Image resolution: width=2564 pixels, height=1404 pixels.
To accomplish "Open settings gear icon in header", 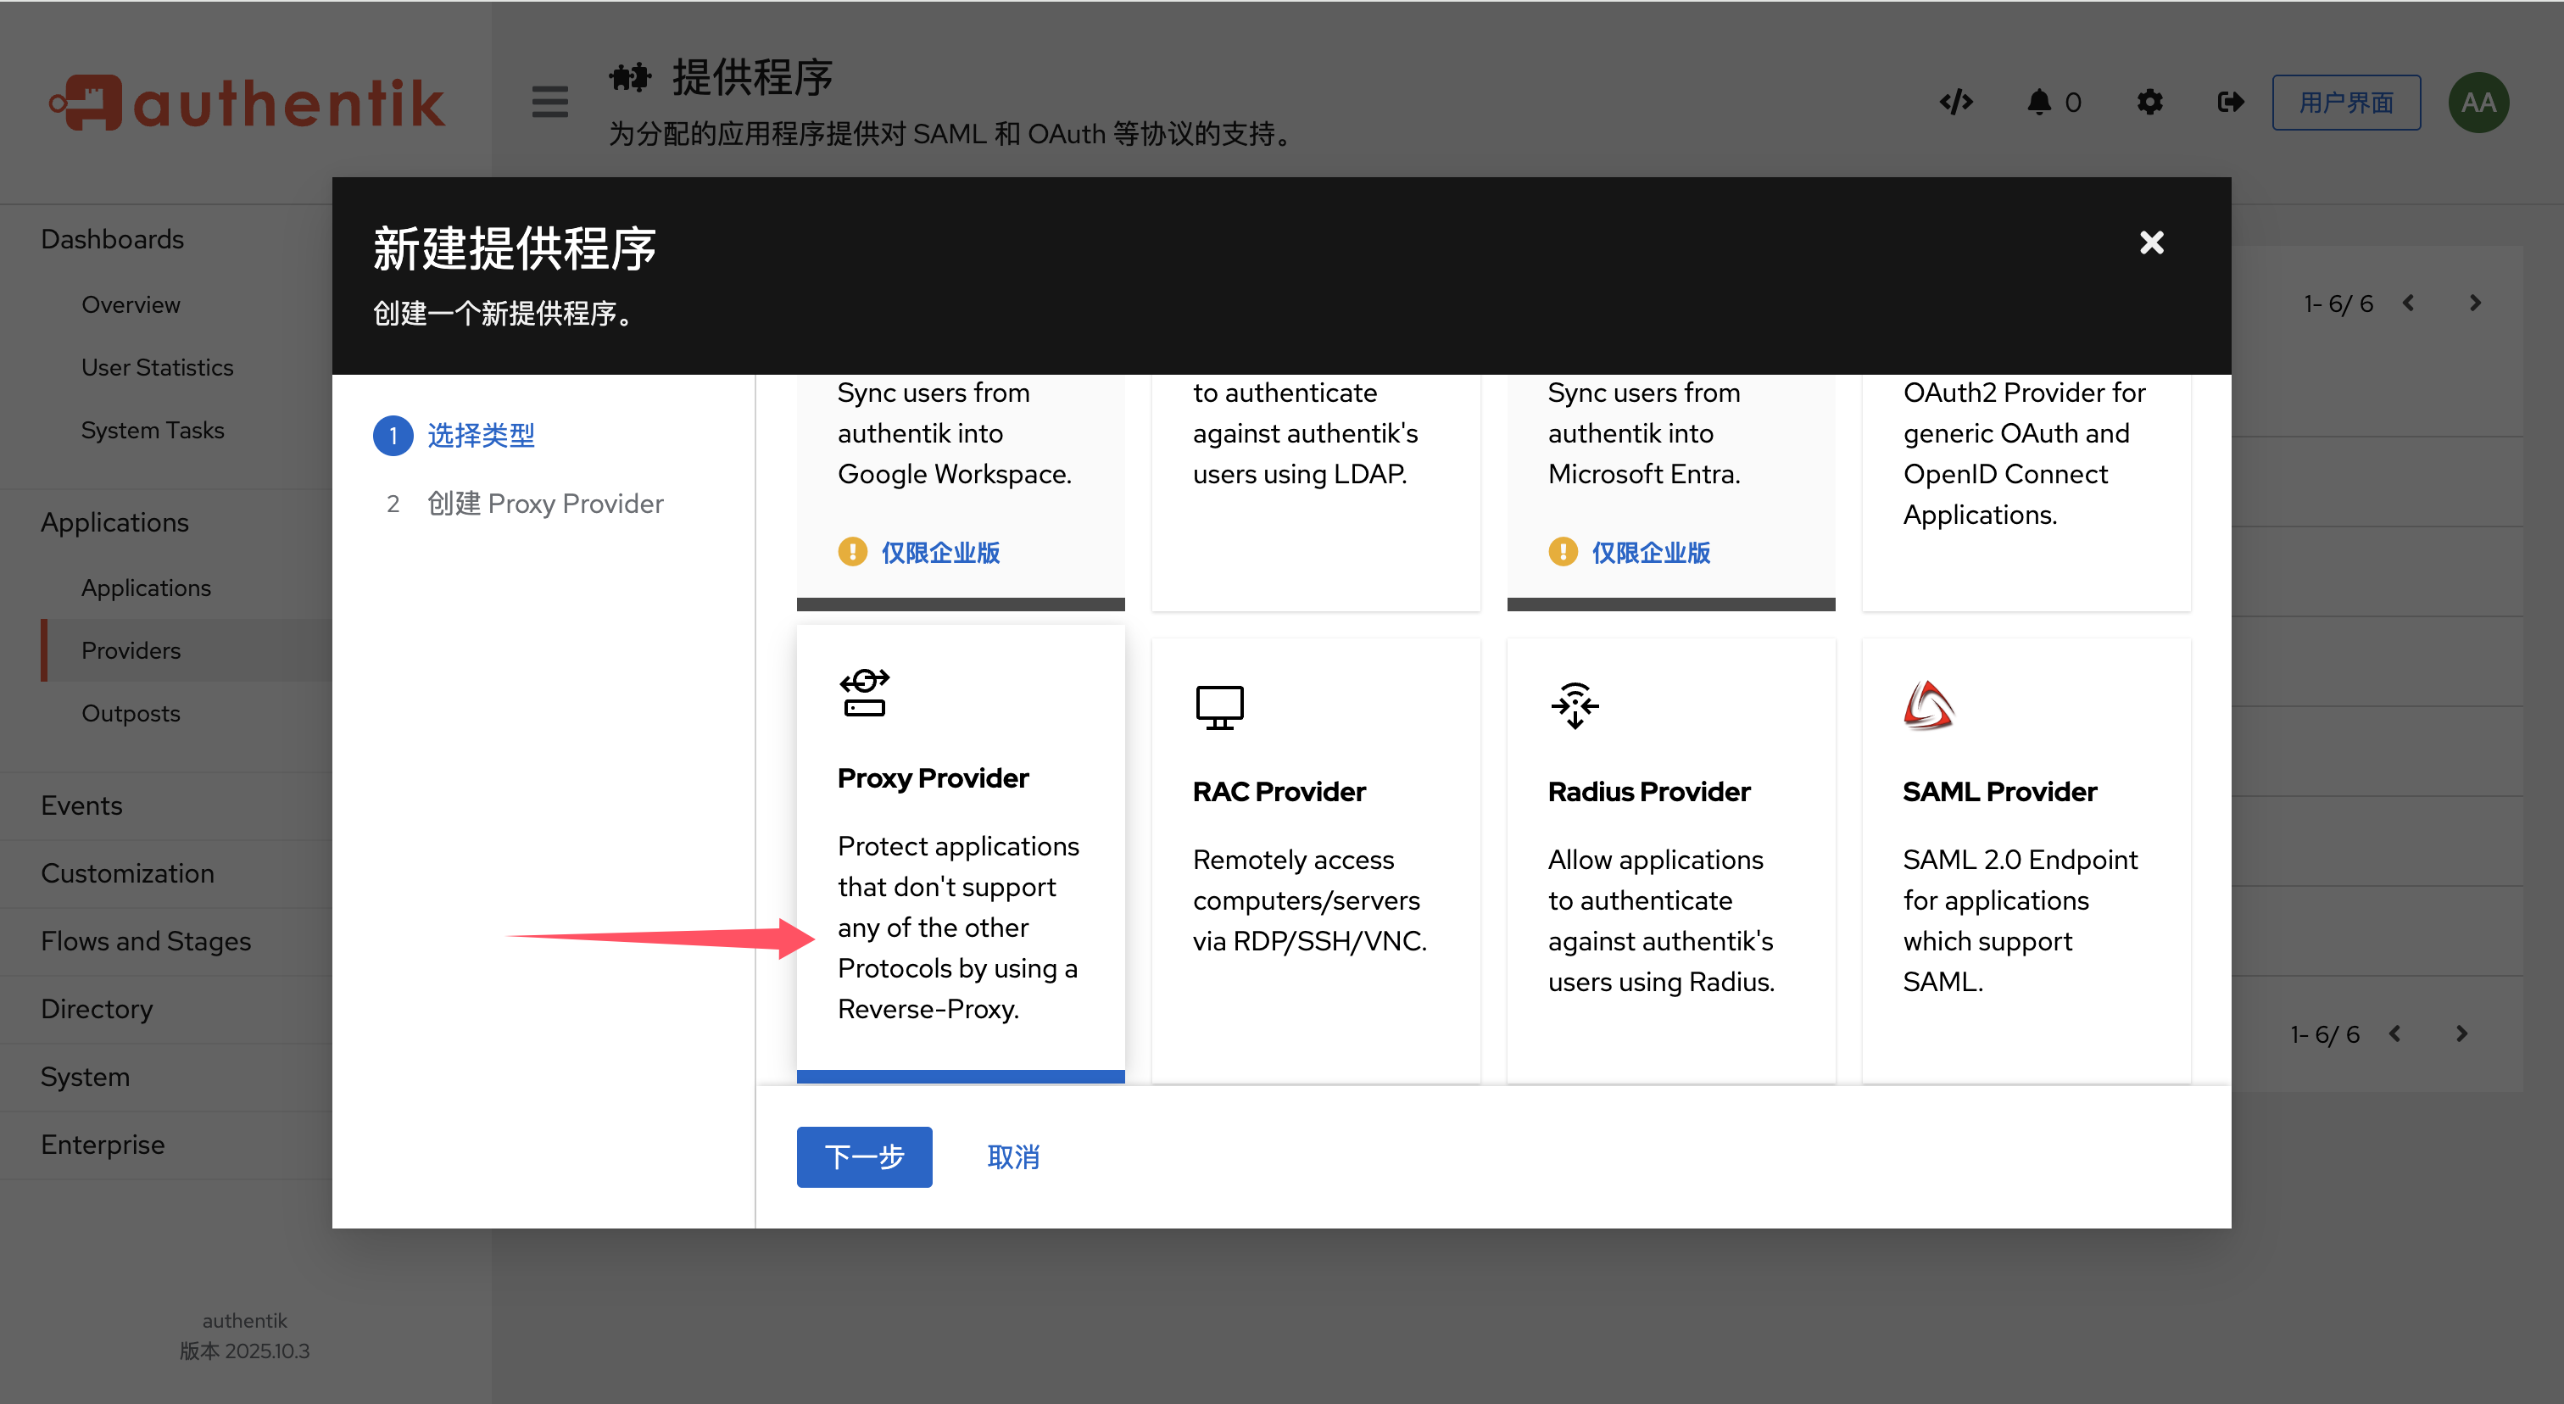I will point(2150,102).
